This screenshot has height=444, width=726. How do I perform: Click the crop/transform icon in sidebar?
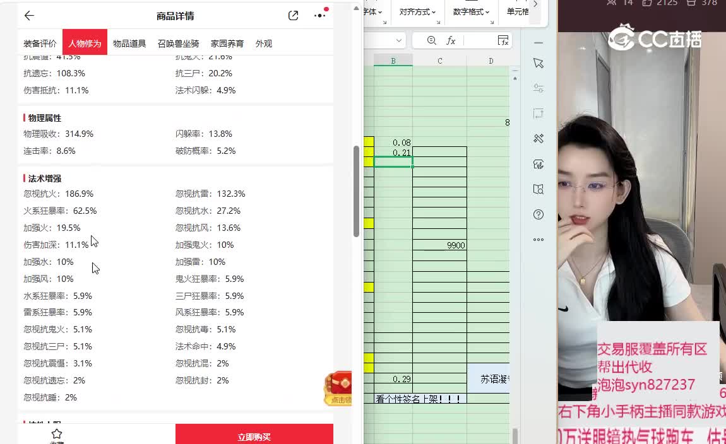539,114
